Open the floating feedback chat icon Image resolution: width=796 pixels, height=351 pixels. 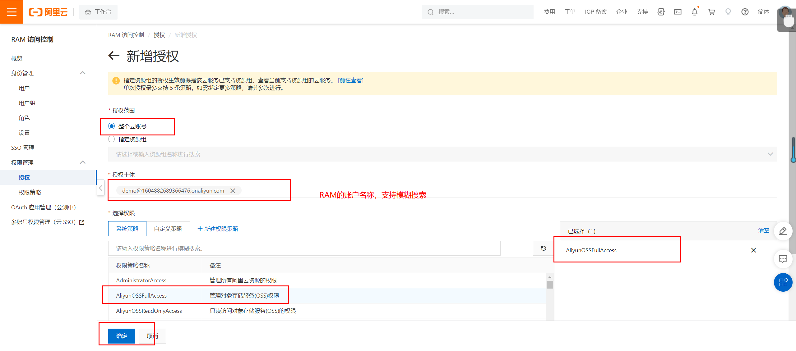tap(783, 259)
